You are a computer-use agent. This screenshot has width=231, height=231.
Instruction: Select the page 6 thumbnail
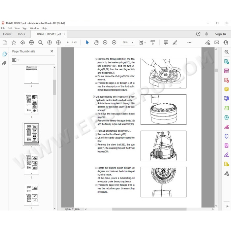(x=31, y=134)
